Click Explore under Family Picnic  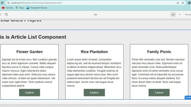pos(159,92)
